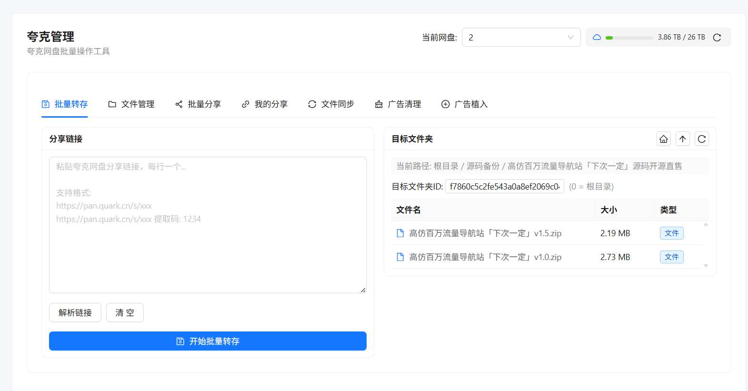Click the 目标文件夹ID input field
748x391 pixels.
click(505, 186)
